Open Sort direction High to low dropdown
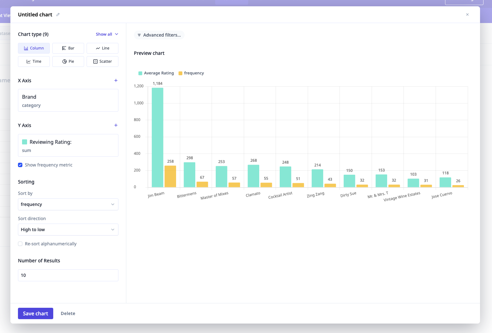Viewport: 492px width, 333px height. pyautogui.click(x=68, y=230)
